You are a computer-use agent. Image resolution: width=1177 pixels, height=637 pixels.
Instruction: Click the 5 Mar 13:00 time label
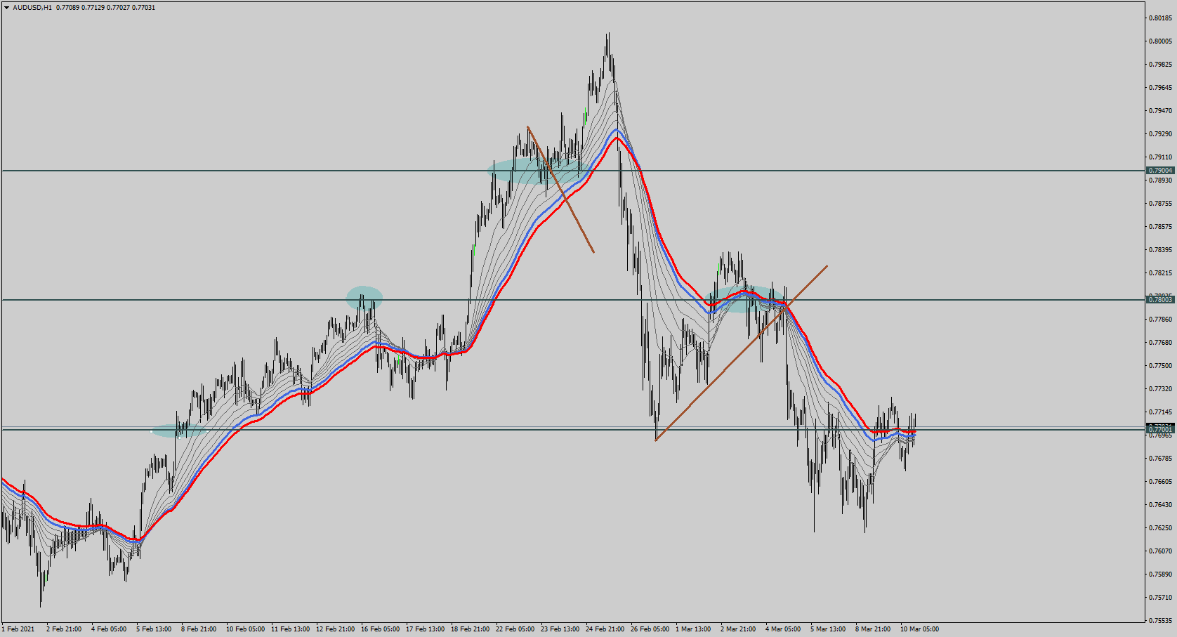[x=828, y=629]
